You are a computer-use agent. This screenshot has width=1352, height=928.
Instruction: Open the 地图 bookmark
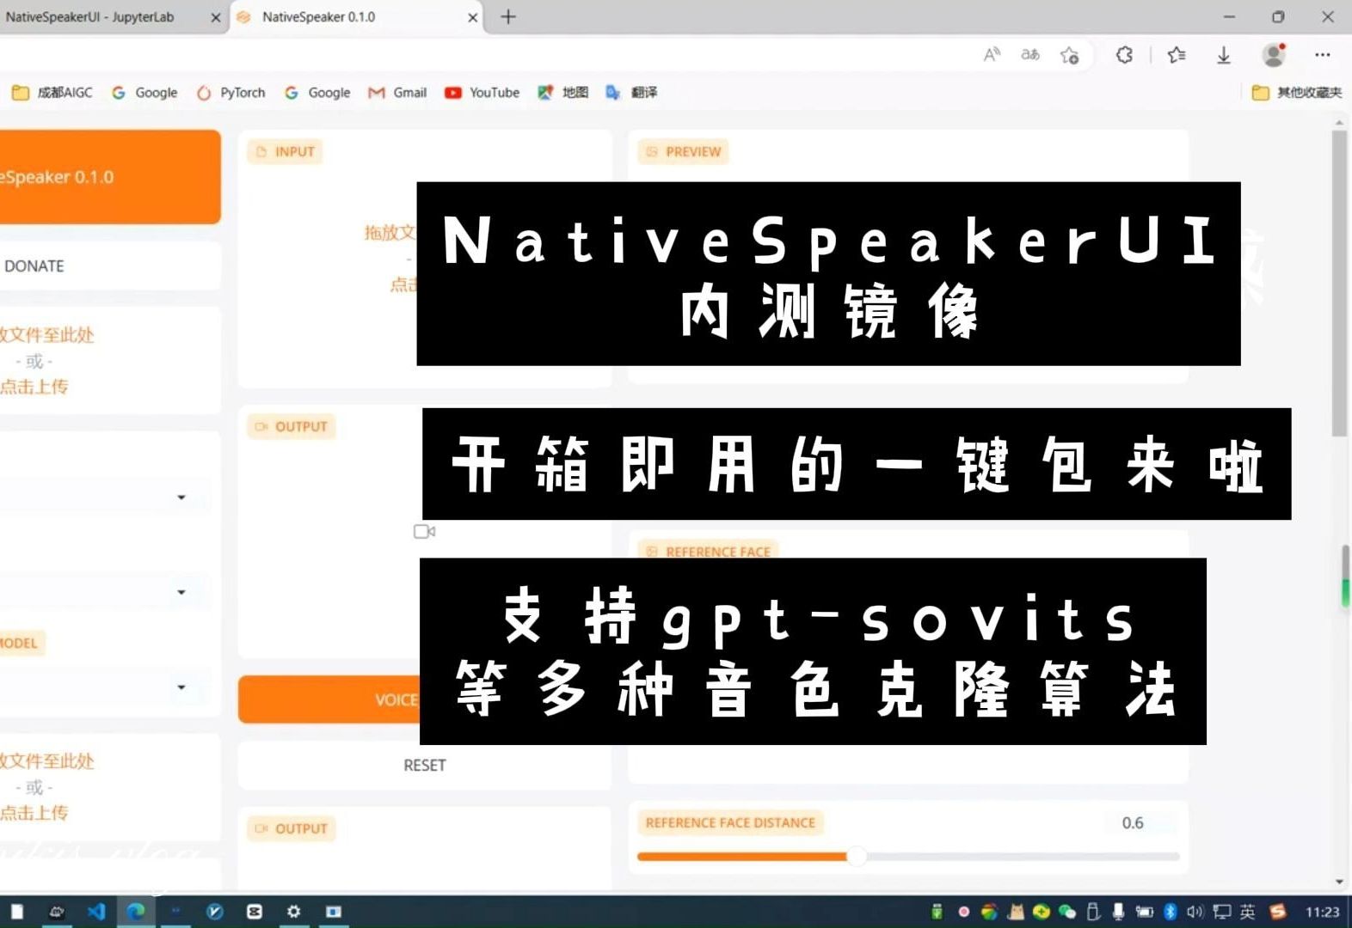(562, 92)
